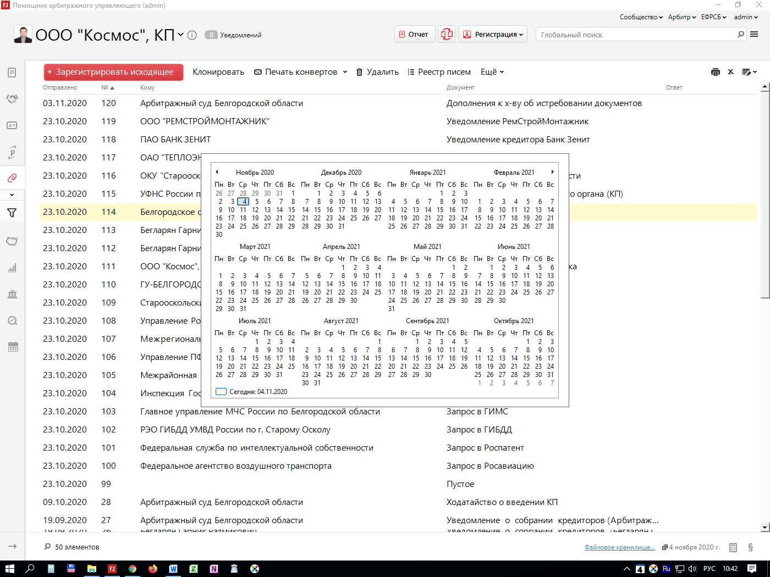Select today's date box in the calendar footer
Screen dimensions: 770x577
tap(221, 392)
